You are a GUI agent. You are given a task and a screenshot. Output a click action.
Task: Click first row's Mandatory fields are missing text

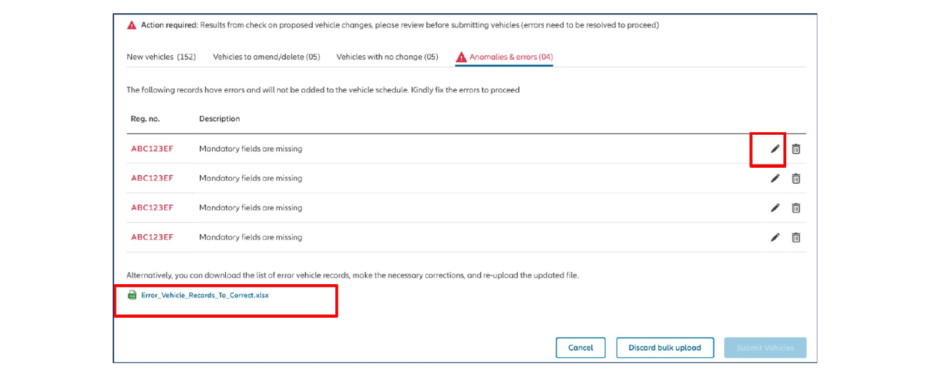pyautogui.click(x=251, y=149)
